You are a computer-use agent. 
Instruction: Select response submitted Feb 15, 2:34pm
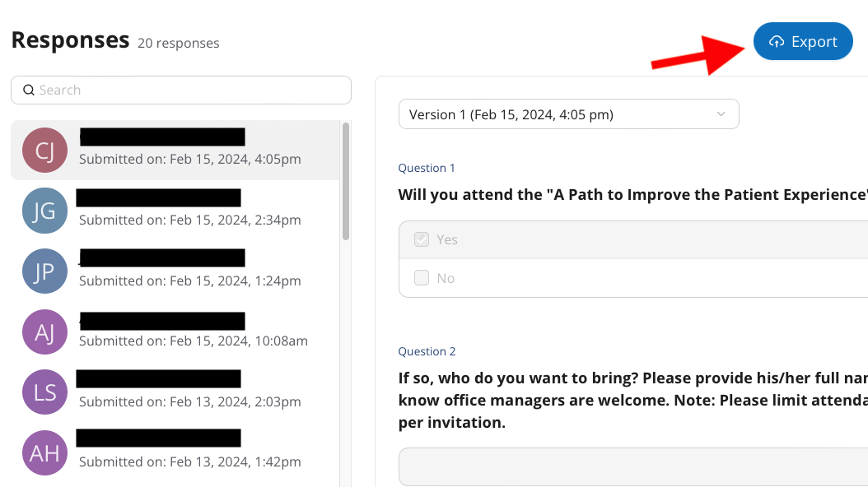[x=190, y=220]
